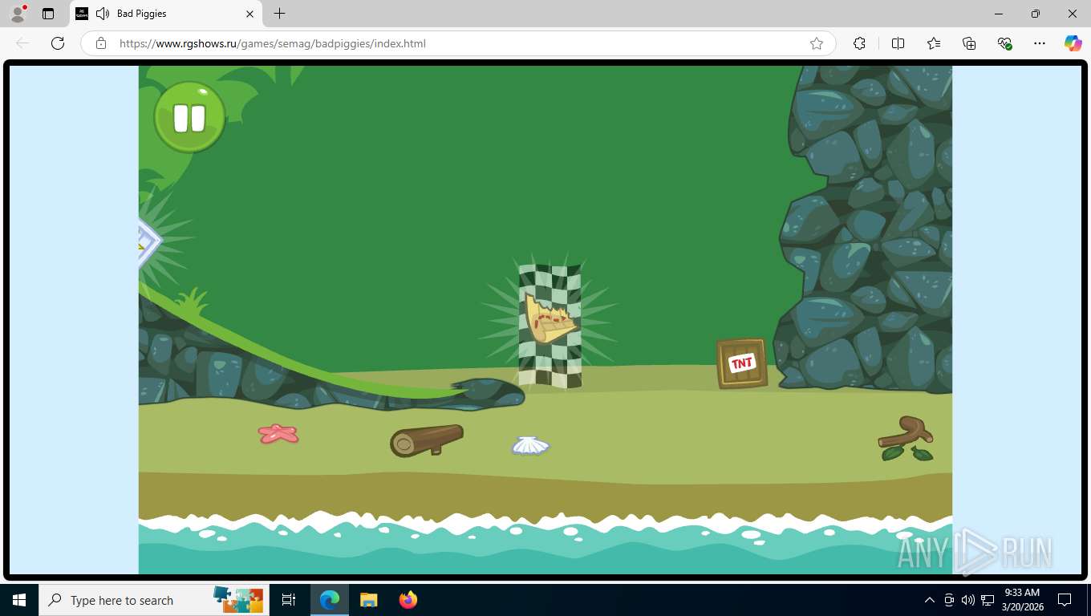Go back to the previous page

(22, 43)
